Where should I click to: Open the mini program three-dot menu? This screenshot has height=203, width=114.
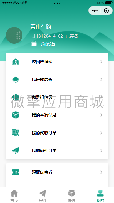tap(95, 11)
